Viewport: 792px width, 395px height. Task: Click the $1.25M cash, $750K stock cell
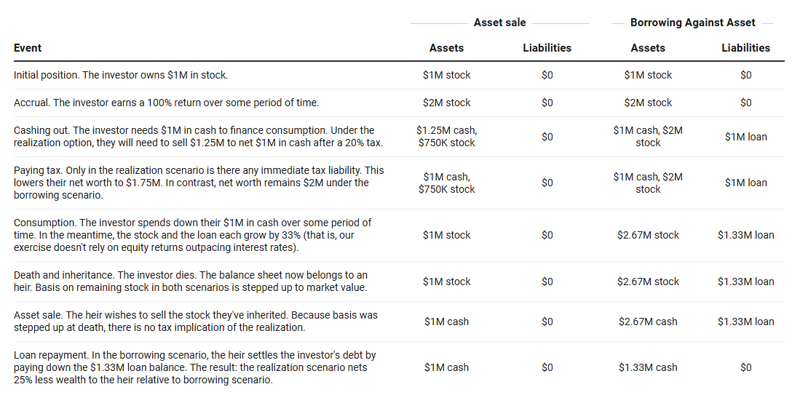[446, 137]
